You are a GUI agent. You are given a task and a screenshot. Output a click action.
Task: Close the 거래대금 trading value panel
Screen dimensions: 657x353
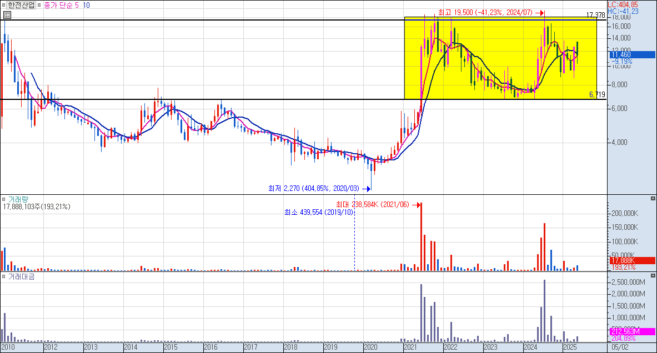653,275
